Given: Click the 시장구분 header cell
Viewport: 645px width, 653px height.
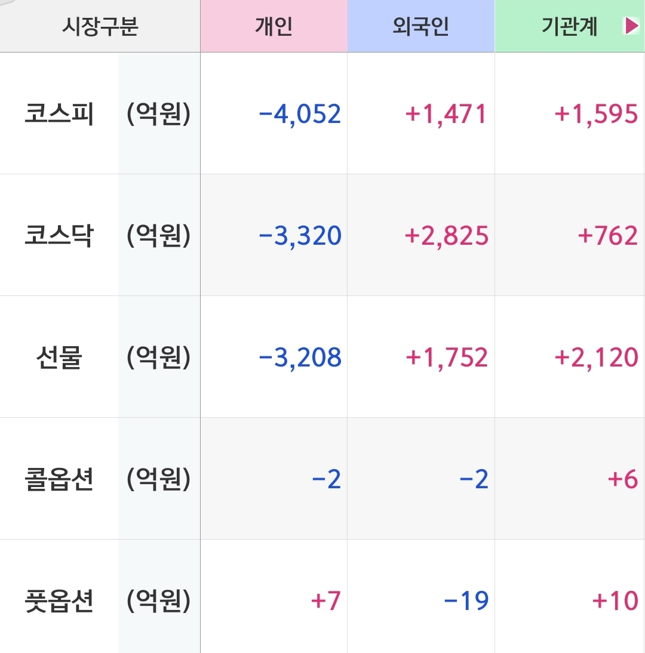Looking at the screenshot, I should [x=100, y=26].
